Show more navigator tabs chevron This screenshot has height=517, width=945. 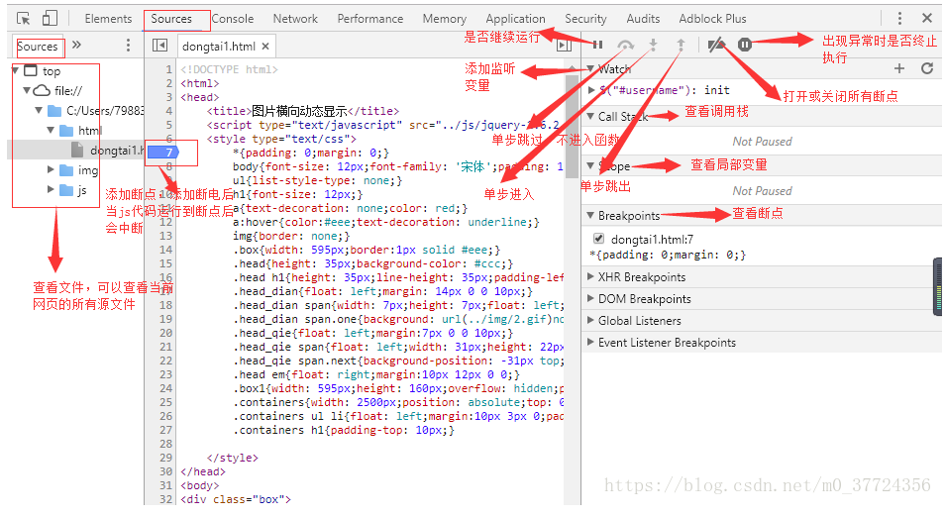pos(76,45)
